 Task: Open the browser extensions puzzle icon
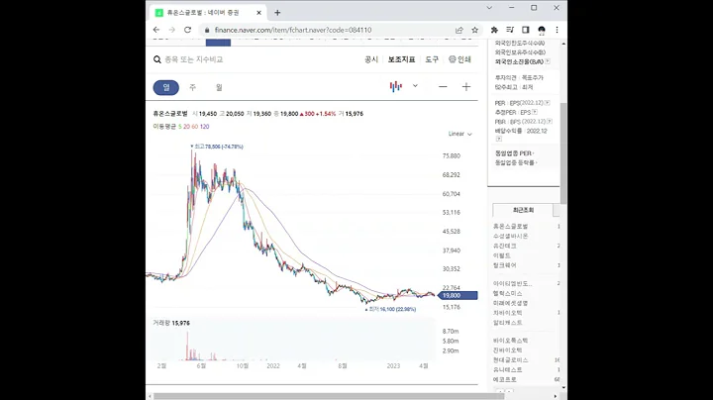click(494, 30)
